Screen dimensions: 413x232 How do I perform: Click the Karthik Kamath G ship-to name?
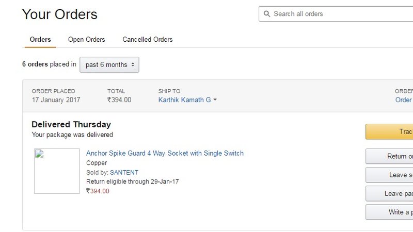tap(184, 100)
